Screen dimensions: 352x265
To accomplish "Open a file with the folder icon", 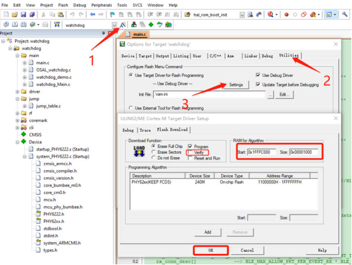I will 15,15.
